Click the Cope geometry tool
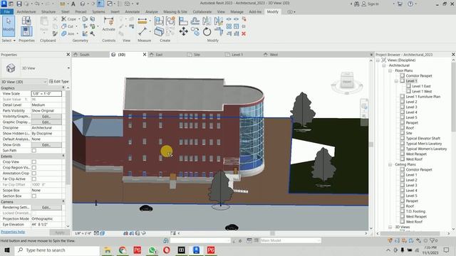This screenshot has width=456, height=256. 68,19
